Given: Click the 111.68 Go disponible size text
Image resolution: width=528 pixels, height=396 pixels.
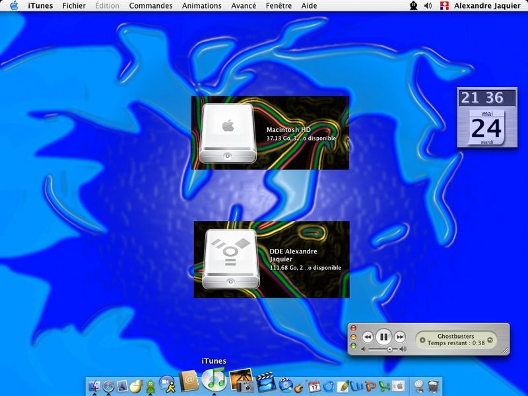Looking at the screenshot, I should [x=306, y=268].
